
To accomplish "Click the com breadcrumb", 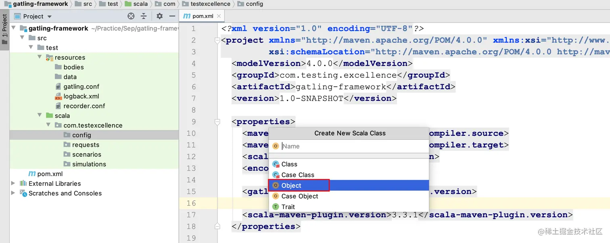I will click(165, 4).
